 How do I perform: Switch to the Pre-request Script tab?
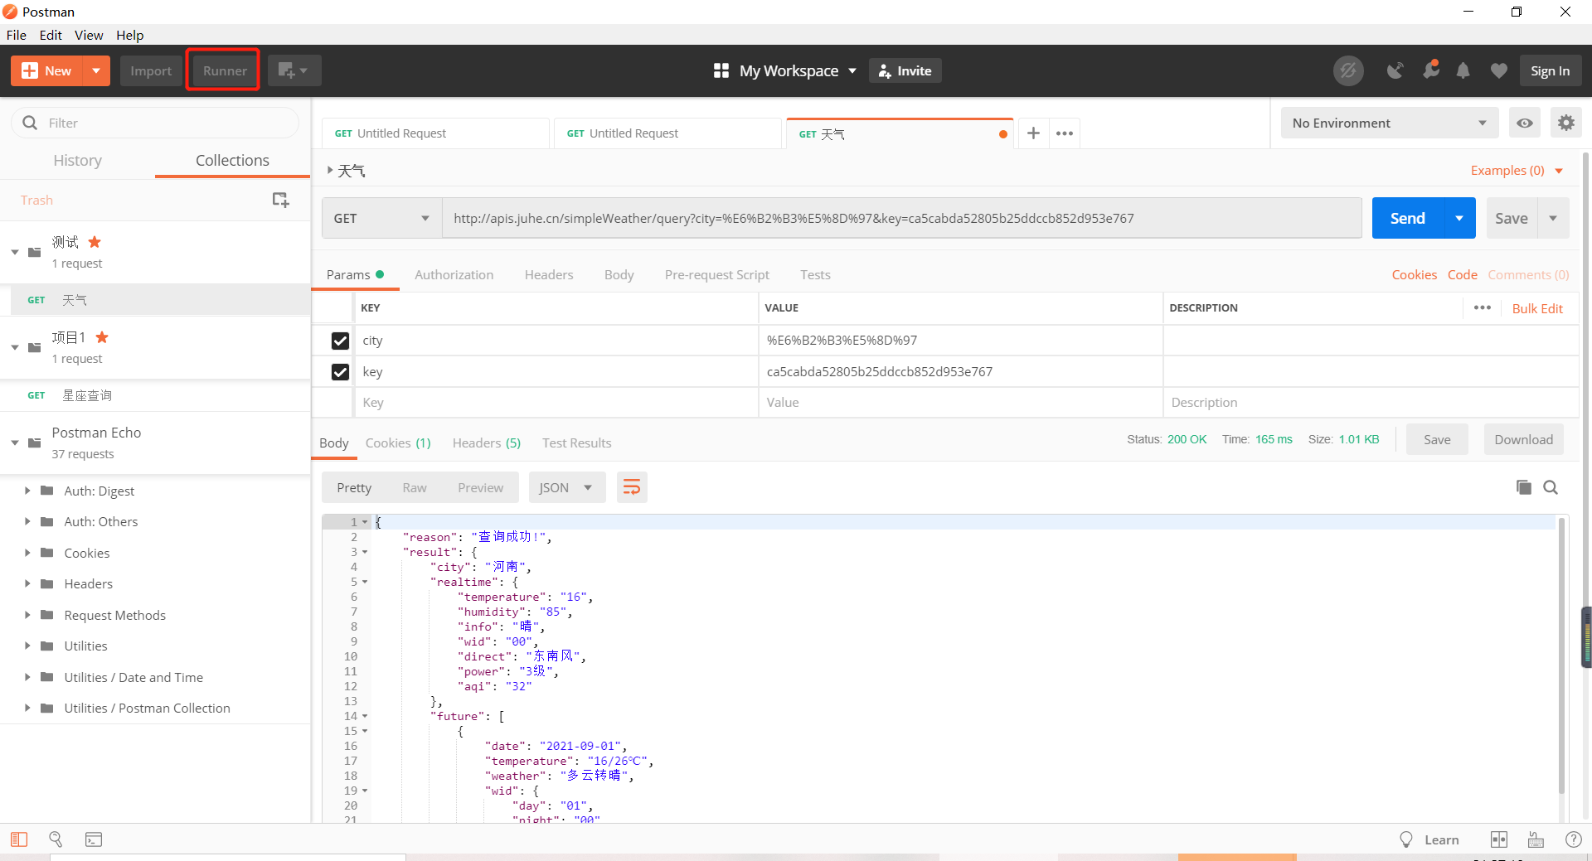tap(716, 274)
